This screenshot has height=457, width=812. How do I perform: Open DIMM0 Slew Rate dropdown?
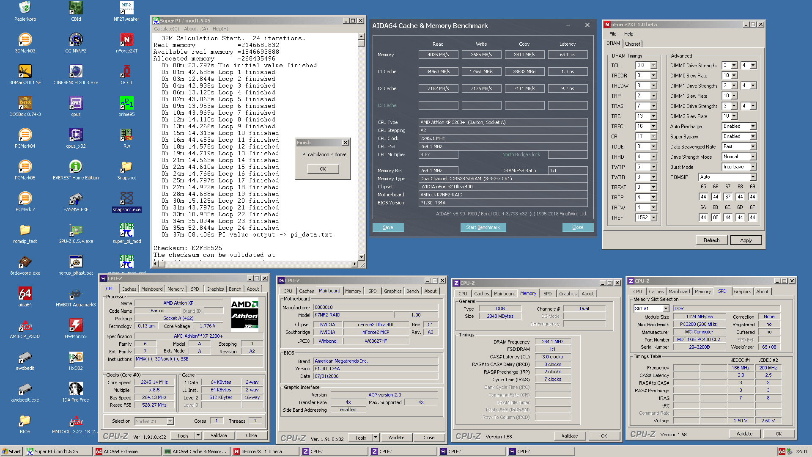(x=734, y=75)
